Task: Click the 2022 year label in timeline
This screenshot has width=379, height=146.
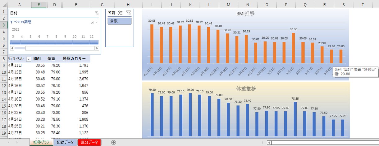Action: click(x=16, y=29)
